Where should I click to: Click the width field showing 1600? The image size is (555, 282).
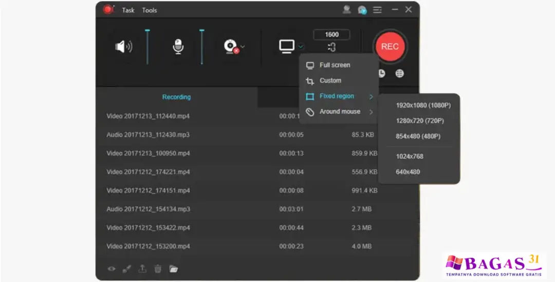coord(331,34)
